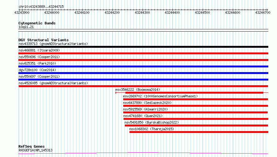Open variant nsv550697 (Cooper2011) label
The image size is (277, 157).
[x=39, y=76]
